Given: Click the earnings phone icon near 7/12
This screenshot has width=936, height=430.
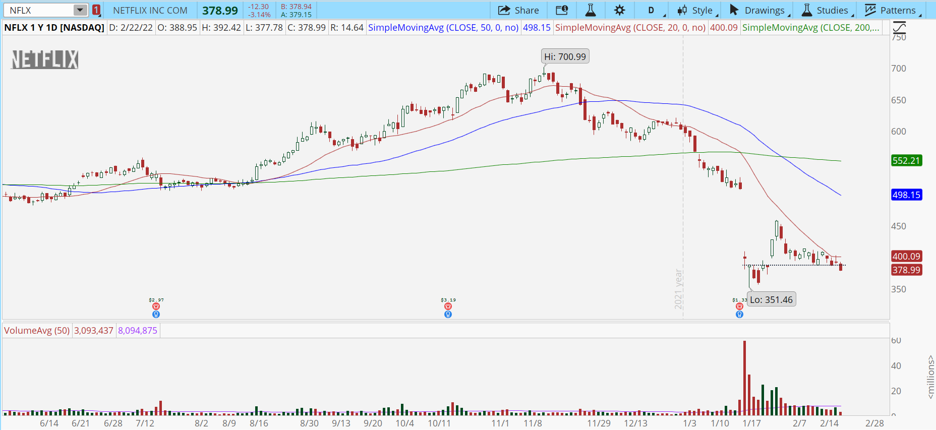Looking at the screenshot, I should click(156, 306).
